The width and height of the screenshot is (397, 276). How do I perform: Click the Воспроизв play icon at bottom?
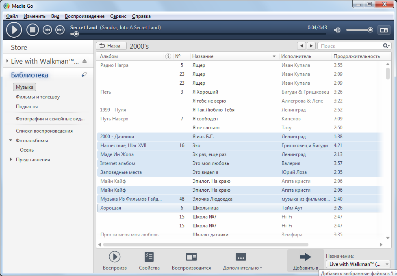click(115, 257)
